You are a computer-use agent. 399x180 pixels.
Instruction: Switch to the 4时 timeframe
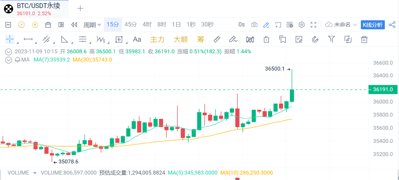tap(147, 25)
